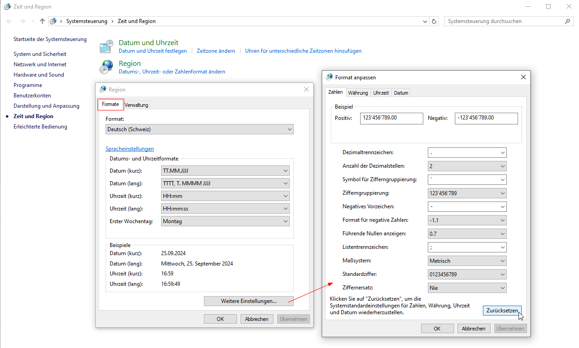
Task: Close the Region dialog window
Action: click(x=306, y=89)
